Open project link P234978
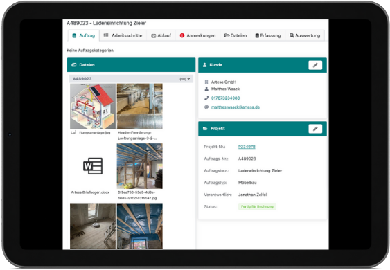Image resolution: width=390 pixels, height=270 pixels. [247, 147]
